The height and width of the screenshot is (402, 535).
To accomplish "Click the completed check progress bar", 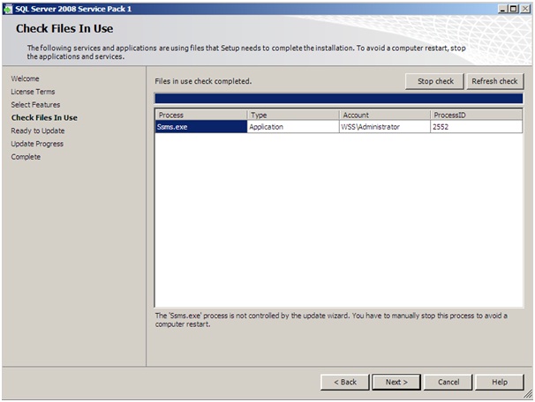I will point(339,99).
